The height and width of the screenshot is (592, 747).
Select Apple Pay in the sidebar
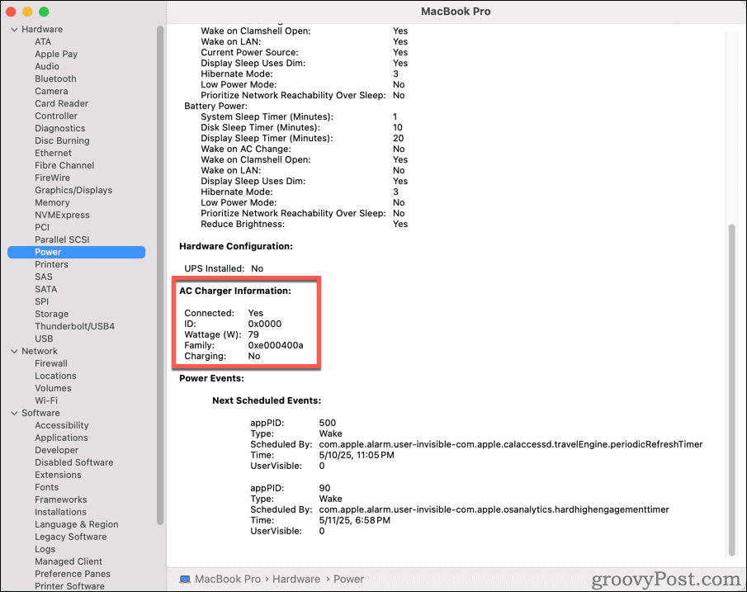pyautogui.click(x=56, y=54)
